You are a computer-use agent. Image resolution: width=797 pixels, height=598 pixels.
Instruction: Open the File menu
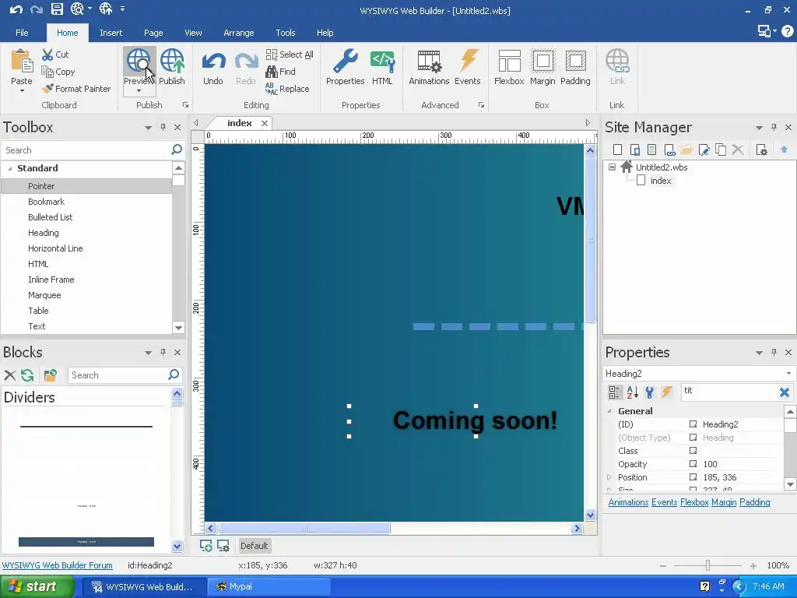[x=22, y=33]
